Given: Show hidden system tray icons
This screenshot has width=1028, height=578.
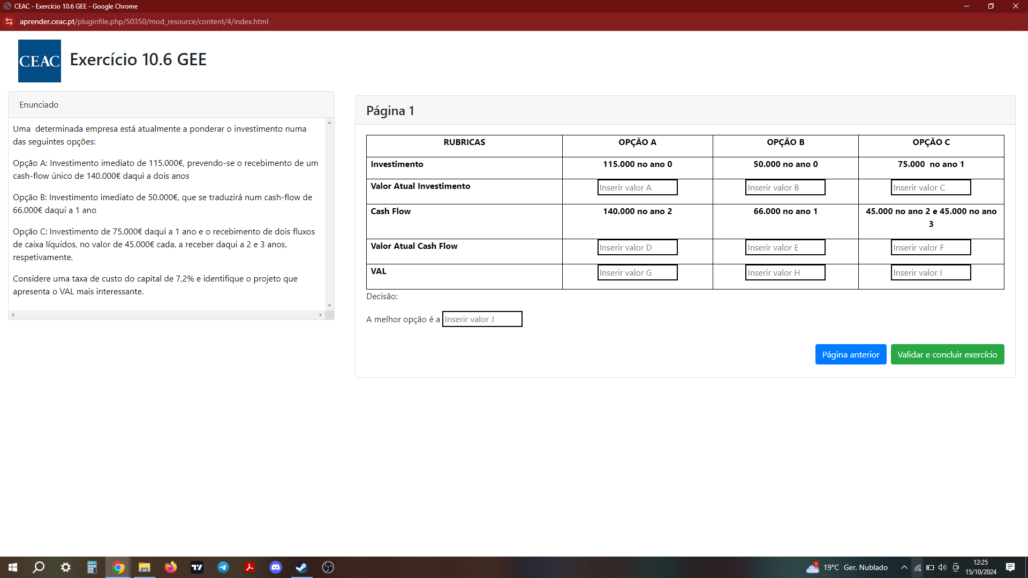Looking at the screenshot, I should 904,567.
